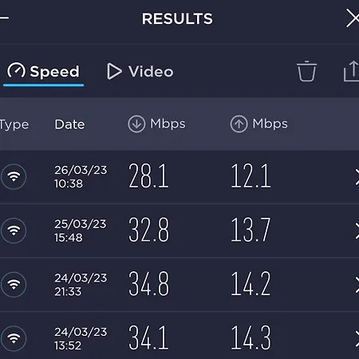The width and height of the screenshot is (359, 359).
Task: Click Wi-Fi icon of 24/03/23 13:52 test
Action: (14, 338)
